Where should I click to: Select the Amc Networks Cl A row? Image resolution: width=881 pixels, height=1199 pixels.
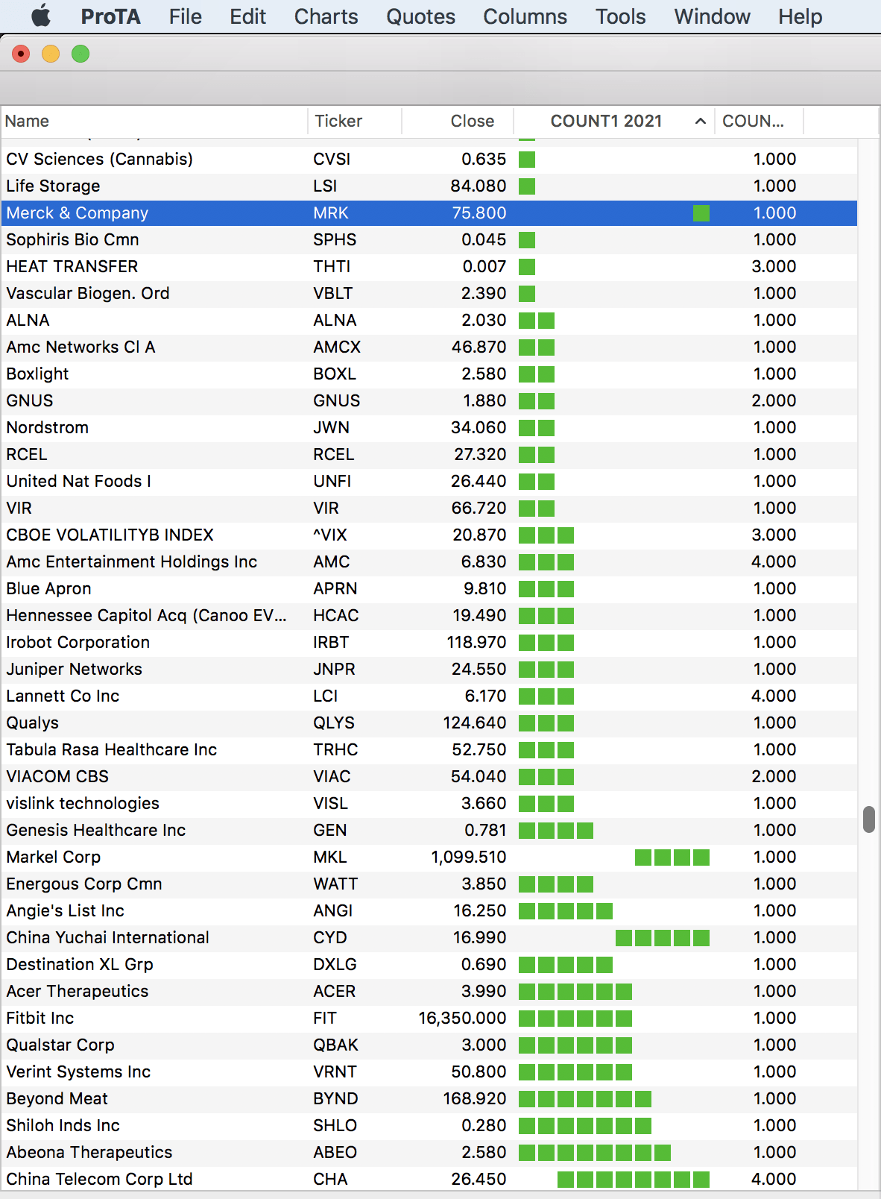click(429, 347)
